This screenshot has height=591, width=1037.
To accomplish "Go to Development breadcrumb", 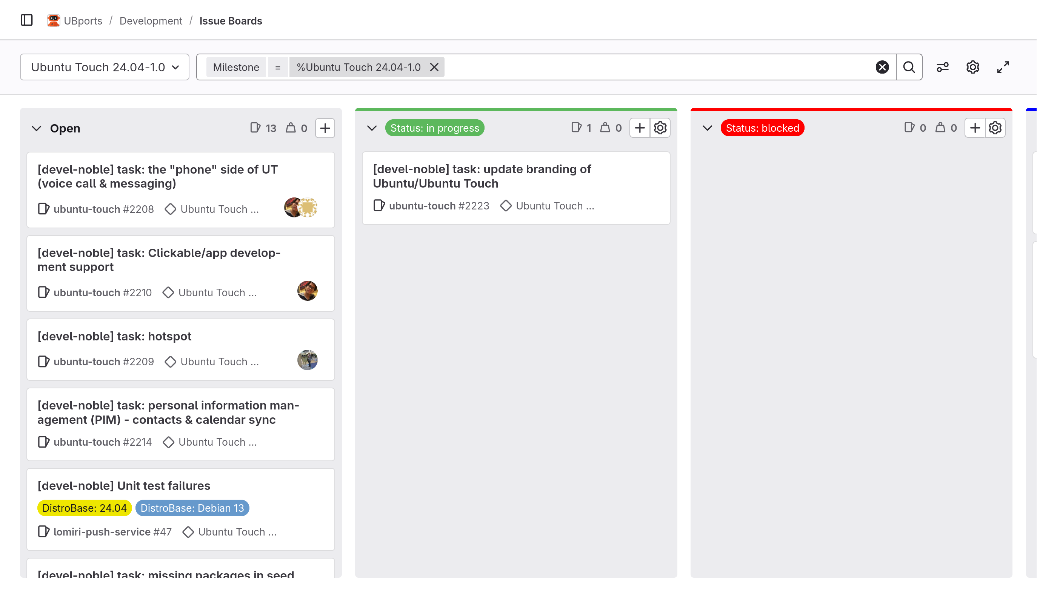I will click(151, 21).
